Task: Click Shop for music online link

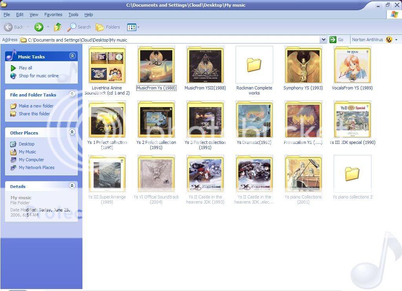Action: coord(38,76)
